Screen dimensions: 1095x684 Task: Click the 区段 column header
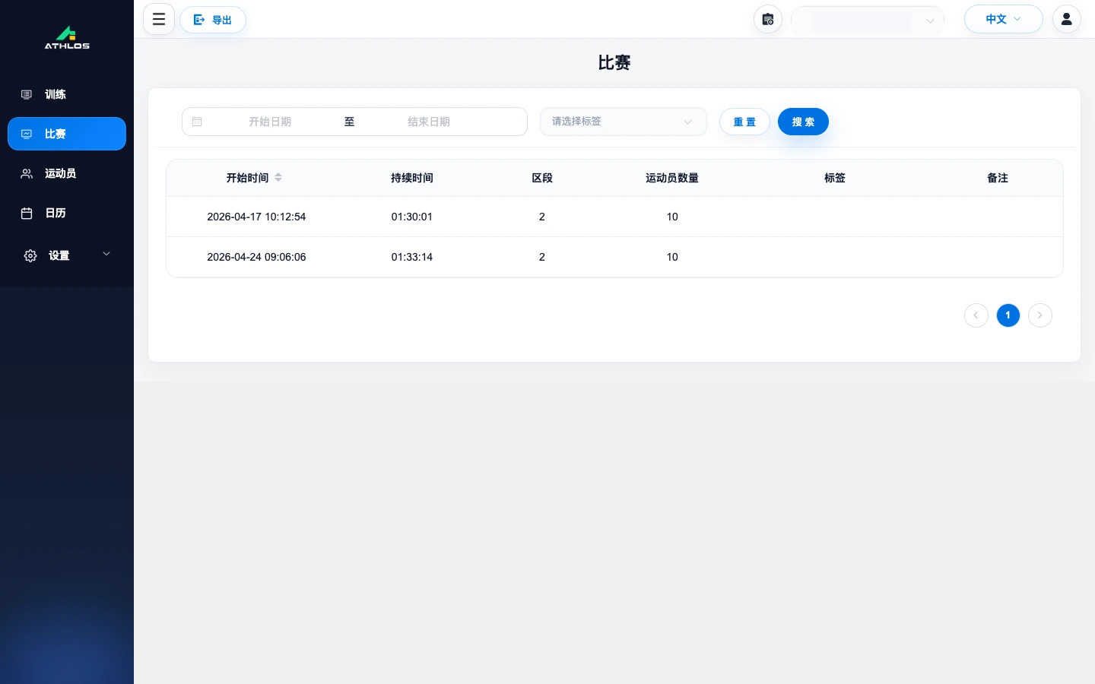[x=542, y=178]
